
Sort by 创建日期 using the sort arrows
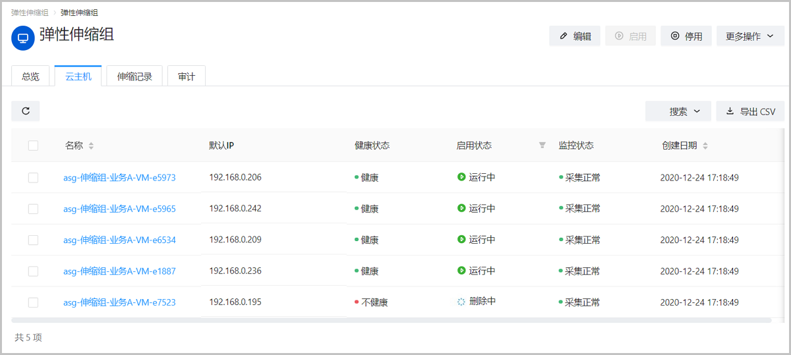point(705,146)
